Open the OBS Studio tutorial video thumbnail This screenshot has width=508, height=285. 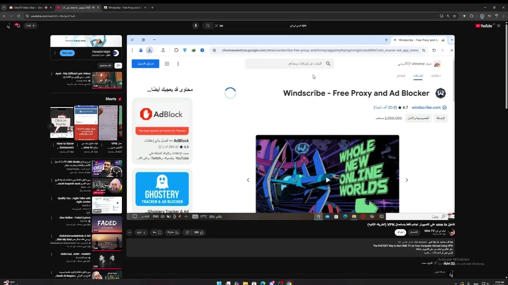click(107, 168)
